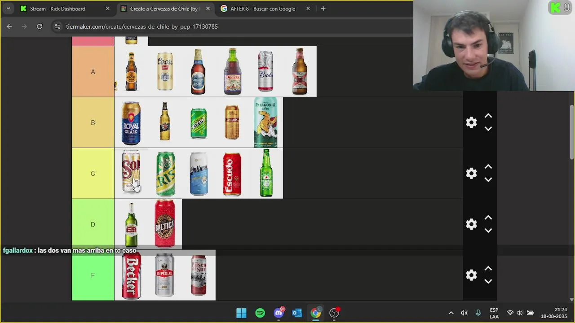The width and height of the screenshot is (575, 323).
Task: Pick the Heineken bottle in tier C
Action: (266, 173)
